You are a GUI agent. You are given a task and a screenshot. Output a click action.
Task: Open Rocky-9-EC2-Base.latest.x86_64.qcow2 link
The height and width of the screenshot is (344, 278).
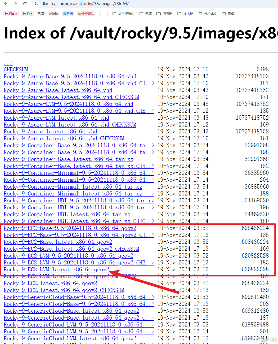58,242
